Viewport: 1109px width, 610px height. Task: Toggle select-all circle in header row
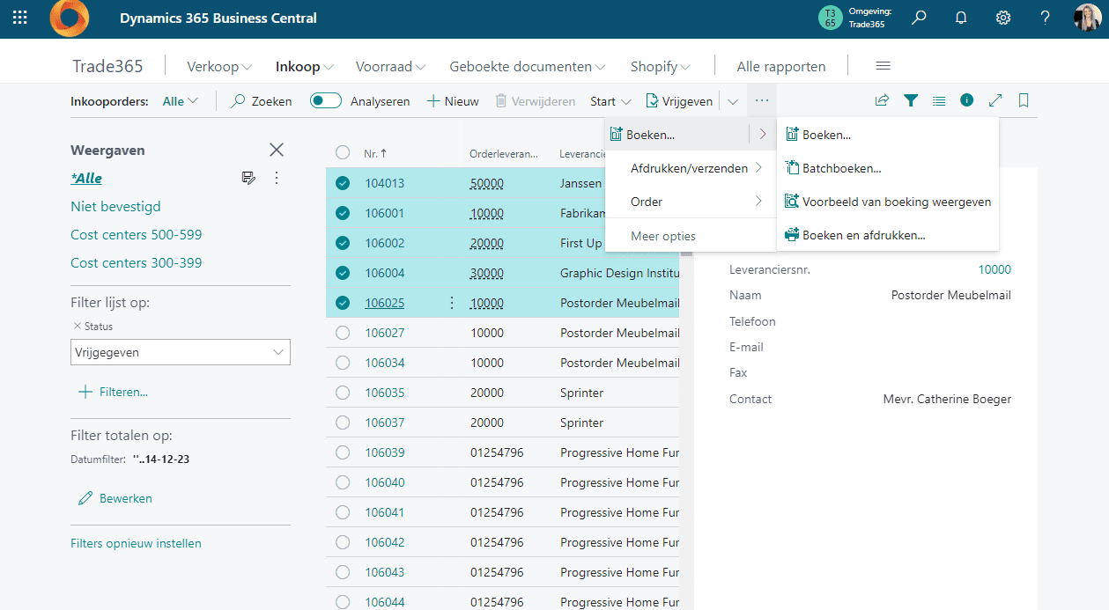pos(343,152)
